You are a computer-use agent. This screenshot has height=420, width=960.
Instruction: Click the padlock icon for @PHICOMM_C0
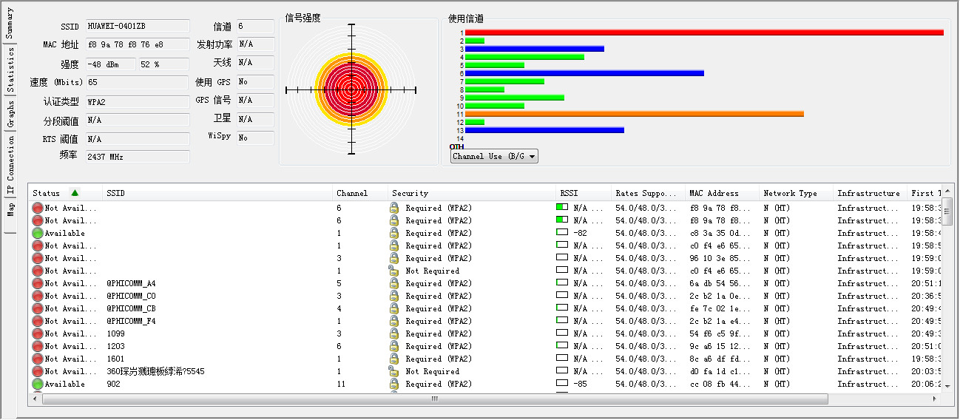[394, 296]
